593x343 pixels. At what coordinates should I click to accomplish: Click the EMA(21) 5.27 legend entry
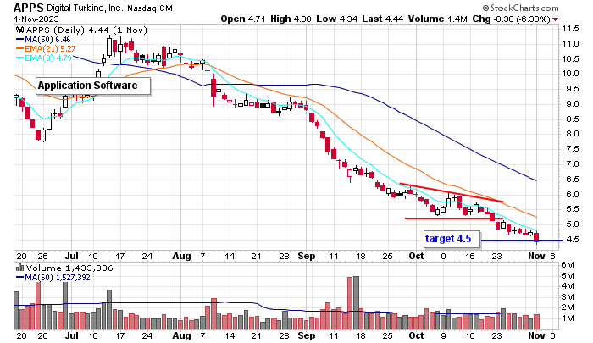tap(50, 49)
